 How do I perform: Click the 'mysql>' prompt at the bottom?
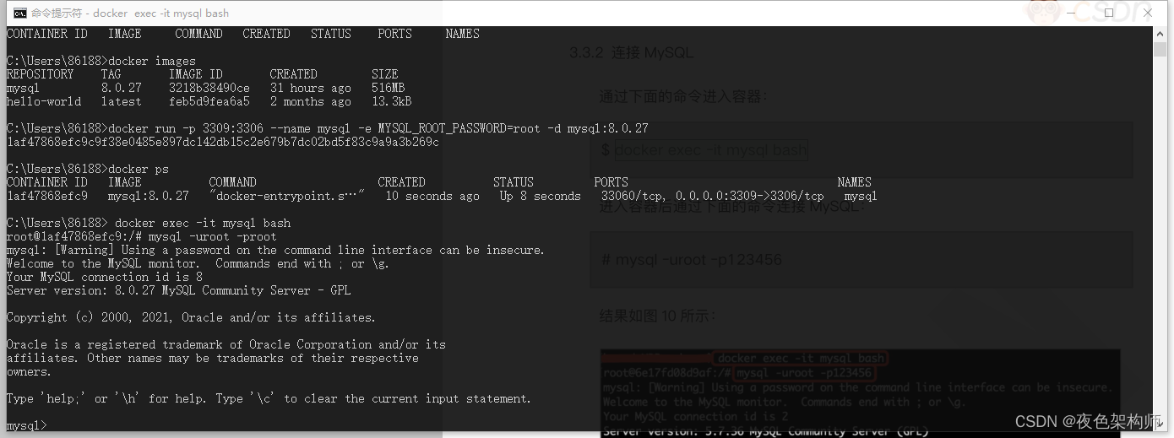[x=26, y=425]
